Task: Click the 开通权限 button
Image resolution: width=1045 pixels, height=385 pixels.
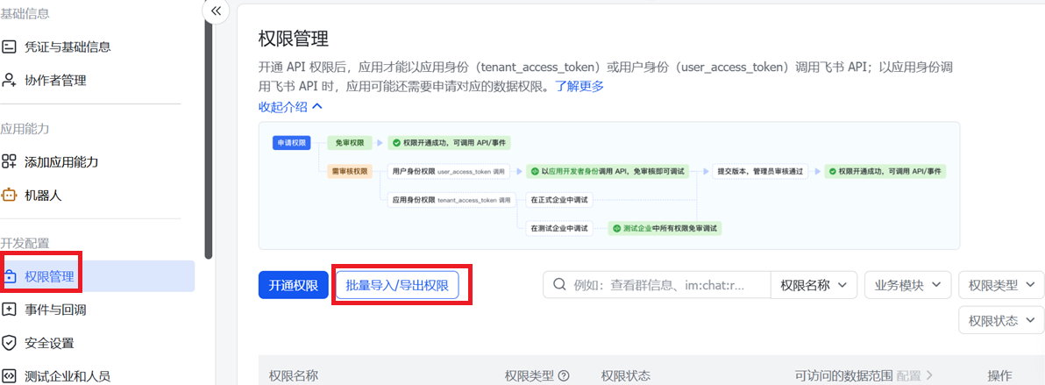Action: pos(293,286)
